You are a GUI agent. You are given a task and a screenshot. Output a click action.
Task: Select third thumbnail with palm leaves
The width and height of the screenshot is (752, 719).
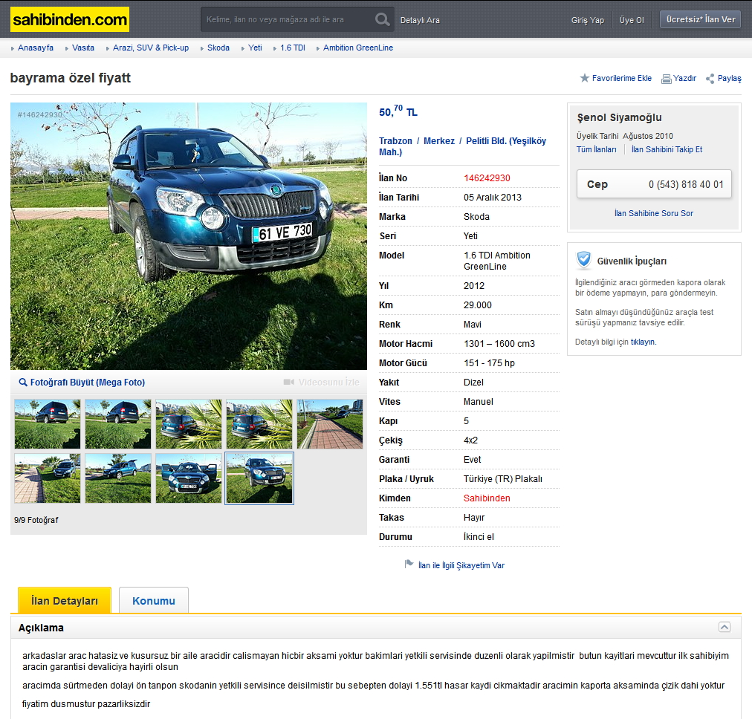click(x=189, y=424)
